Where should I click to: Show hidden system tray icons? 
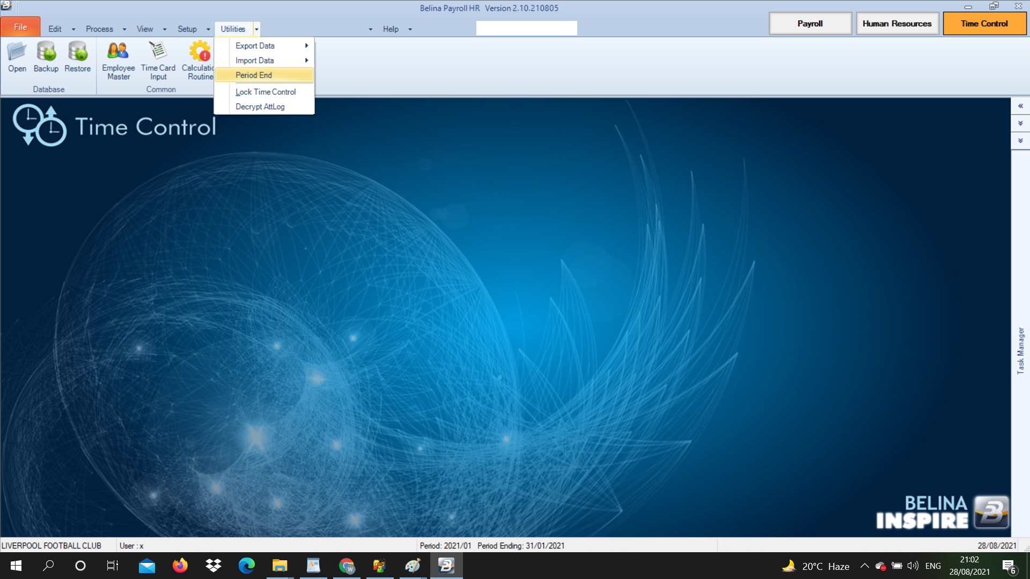pyautogui.click(x=864, y=566)
